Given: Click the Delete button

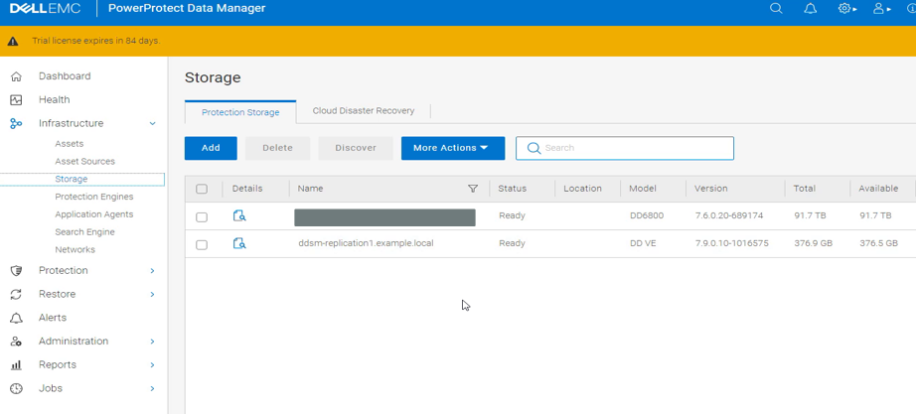Looking at the screenshot, I should [277, 148].
